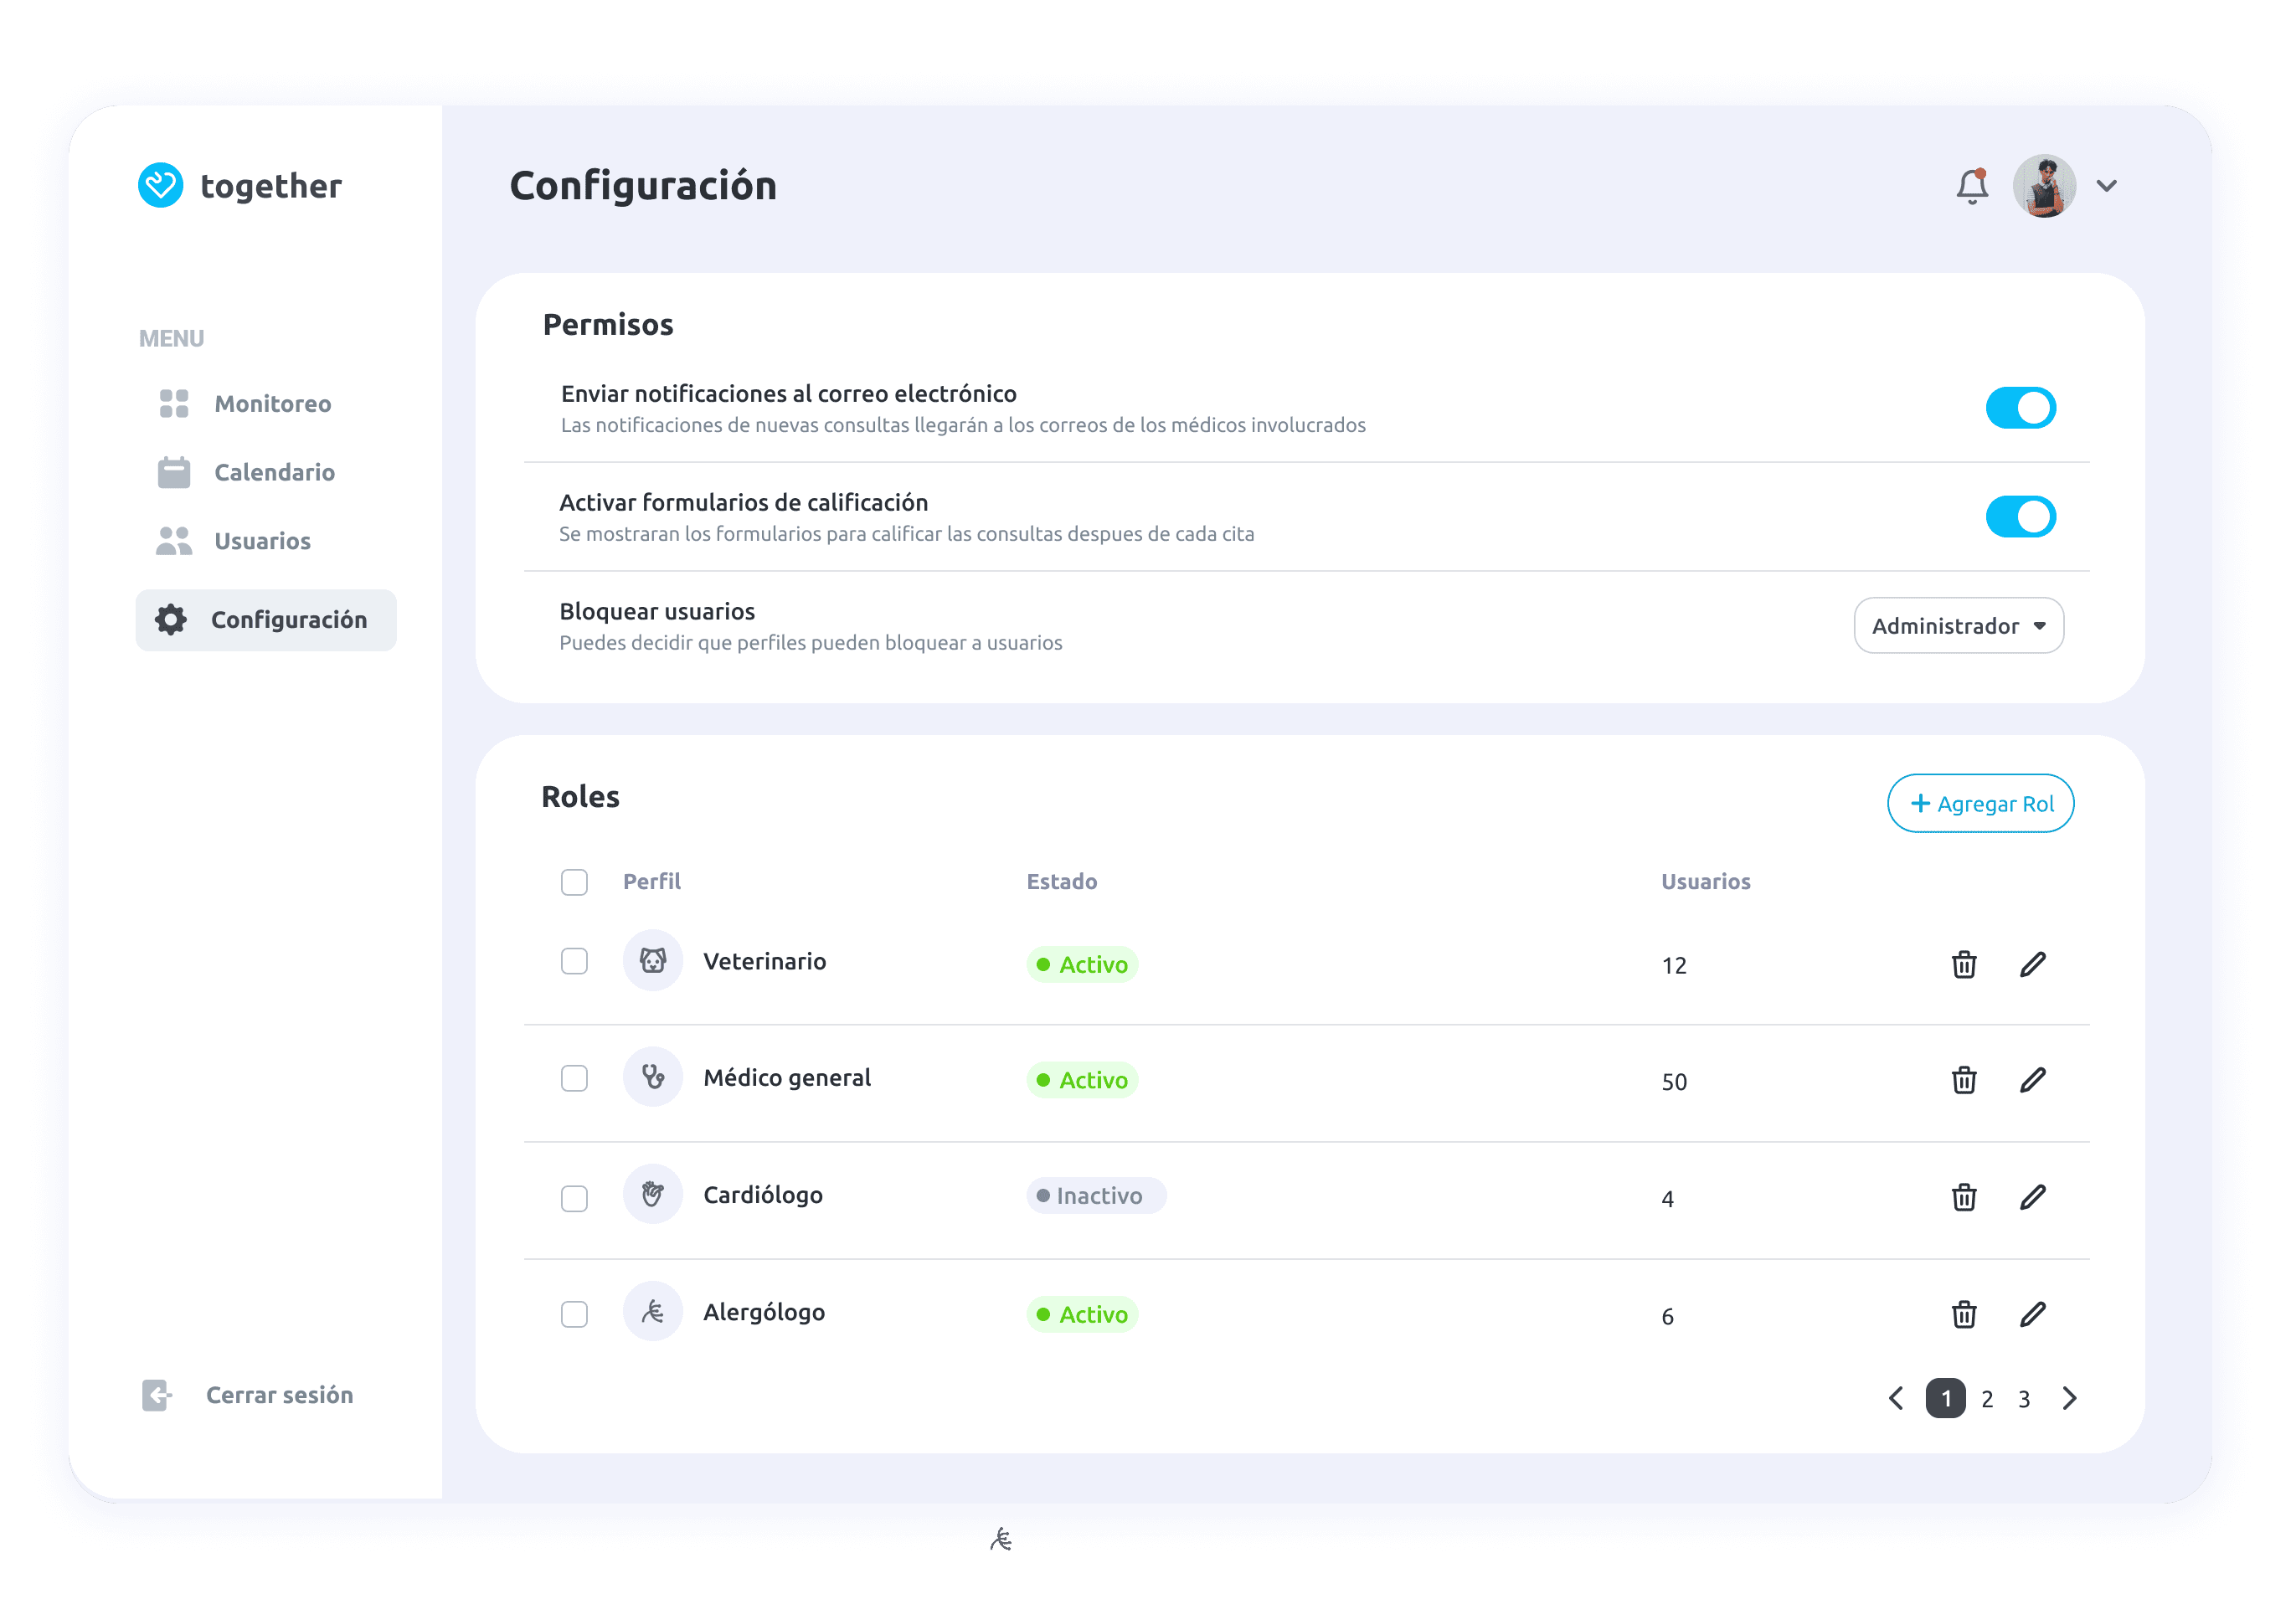Edit the Alergólogo role with pencil
The height and width of the screenshot is (1599, 2296).
click(x=2032, y=1314)
